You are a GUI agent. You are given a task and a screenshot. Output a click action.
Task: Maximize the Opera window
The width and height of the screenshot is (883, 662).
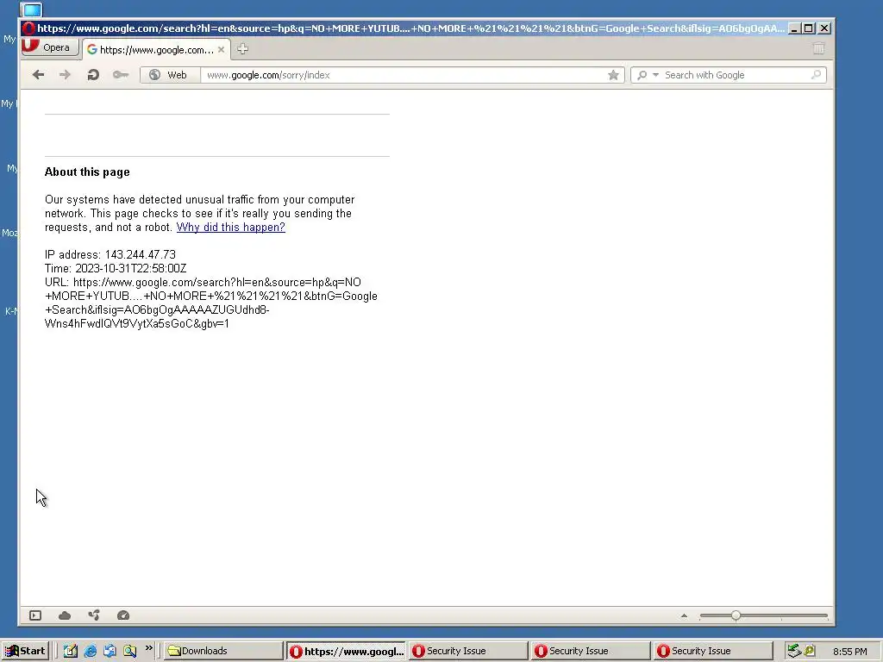click(x=809, y=28)
